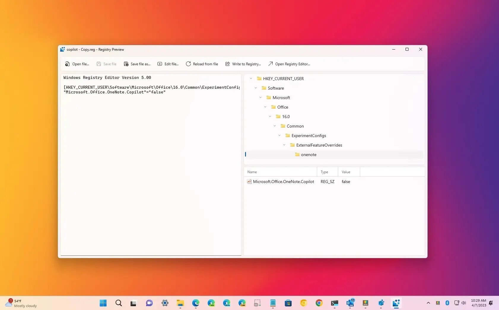The width and height of the screenshot is (499, 310).
Task: Click the Open file... toolbar button
Action: 77,64
